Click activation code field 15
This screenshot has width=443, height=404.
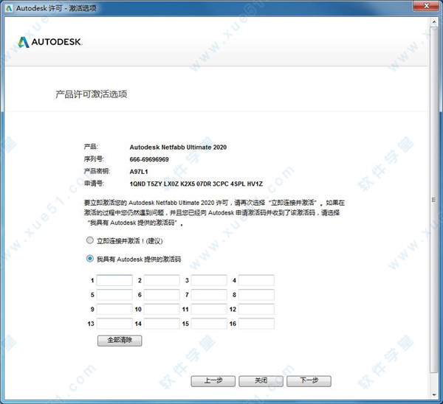(x=209, y=324)
